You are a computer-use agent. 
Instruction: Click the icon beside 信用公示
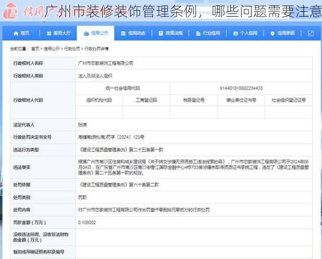click(x=86, y=33)
